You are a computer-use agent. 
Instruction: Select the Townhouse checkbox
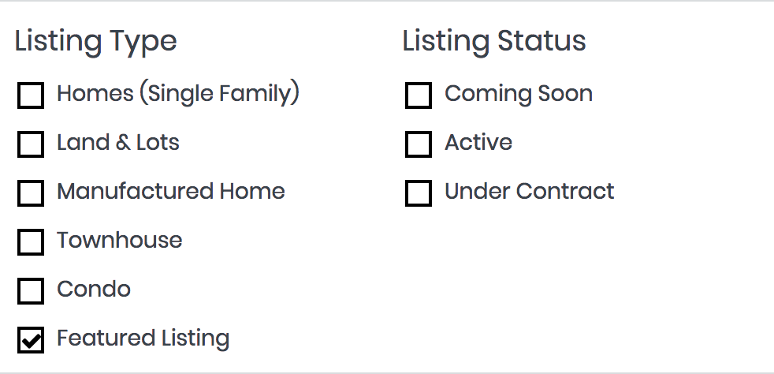[x=31, y=242]
